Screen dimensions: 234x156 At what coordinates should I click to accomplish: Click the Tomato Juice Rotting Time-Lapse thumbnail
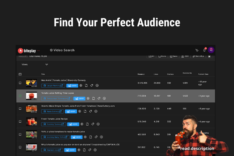pyautogui.click(x=31, y=95)
